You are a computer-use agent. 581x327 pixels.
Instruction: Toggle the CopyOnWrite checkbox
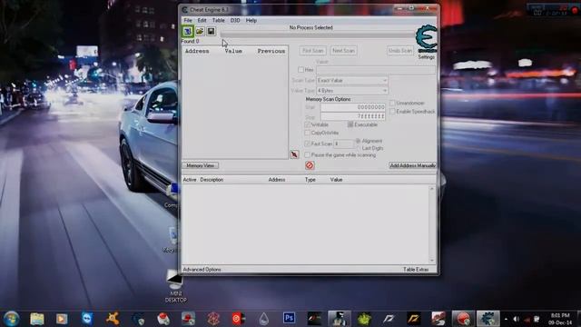[307, 133]
